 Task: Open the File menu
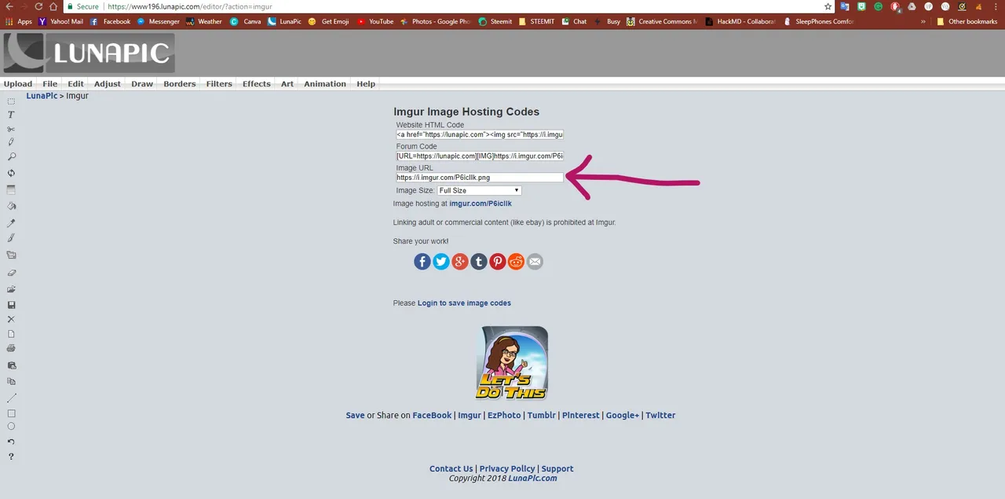[x=50, y=84]
